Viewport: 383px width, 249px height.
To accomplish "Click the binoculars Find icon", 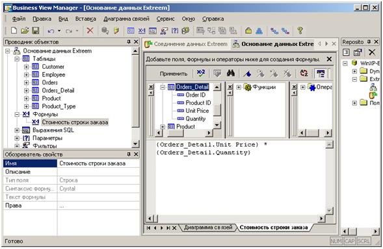I will 231,73.
